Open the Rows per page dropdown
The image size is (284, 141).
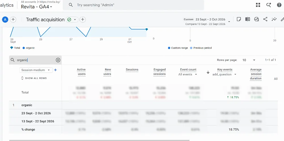pyautogui.click(x=249, y=60)
